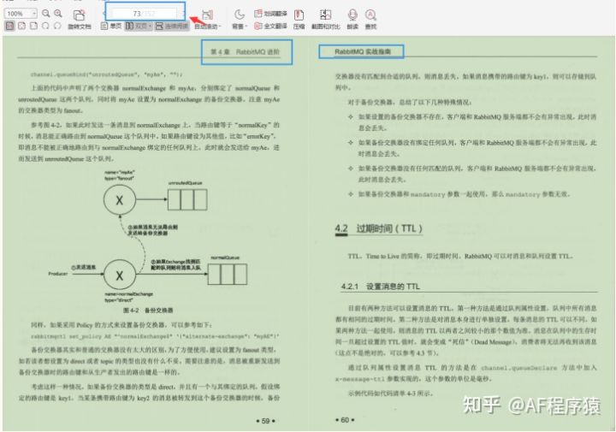The width and height of the screenshot is (616, 432).
Task: Click the zoom in magnifier icon
Action: pyautogui.click(x=58, y=14)
